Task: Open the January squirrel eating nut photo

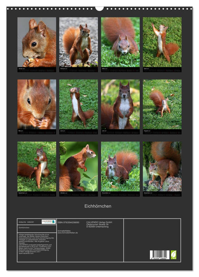Action: (37, 42)
